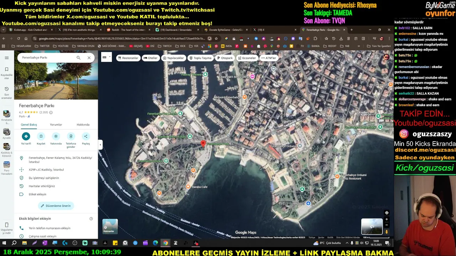This screenshot has width=456, height=256.
Task: Open the Street View thumbnail preview
Action: (372, 226)
